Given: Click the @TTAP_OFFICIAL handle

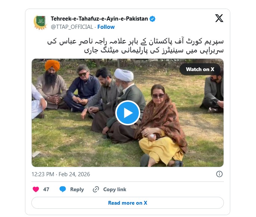Looking at the screenshot, I should click(72, 27).
